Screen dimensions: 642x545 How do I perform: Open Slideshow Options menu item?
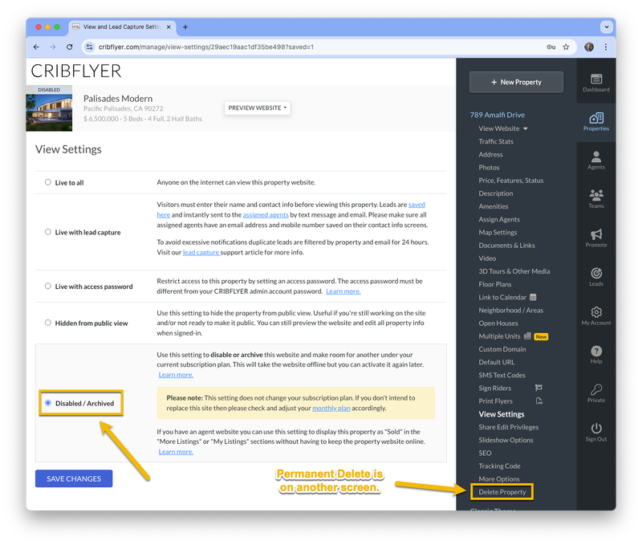point(506,440)
